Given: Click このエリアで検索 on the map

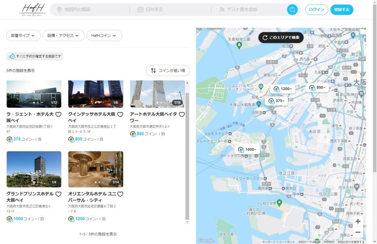Looking at the screenshot, I should [281, 37].
